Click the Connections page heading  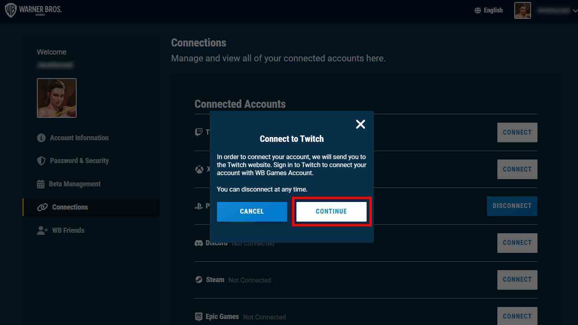[199, 43]
